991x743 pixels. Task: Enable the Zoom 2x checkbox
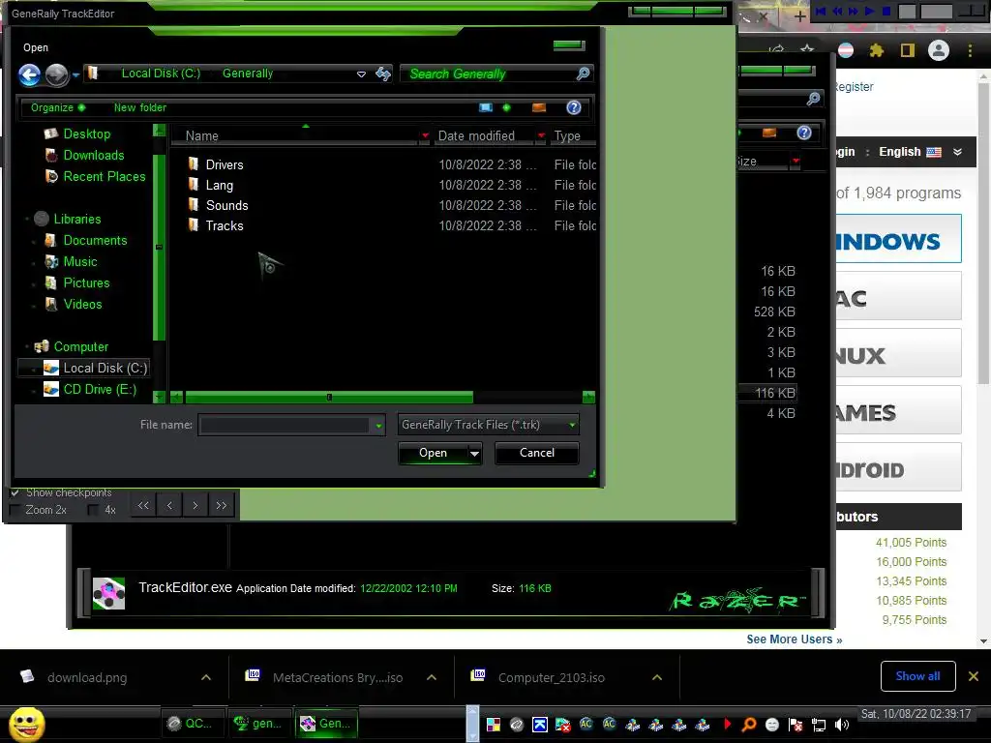15,510
